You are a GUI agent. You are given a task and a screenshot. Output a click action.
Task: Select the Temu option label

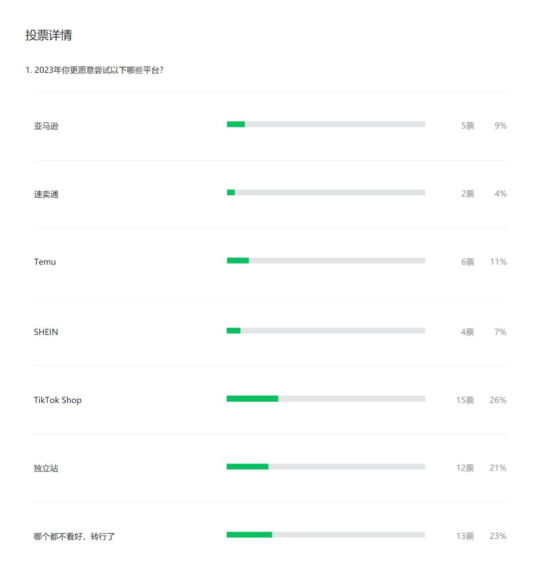[x=45, y=262]
